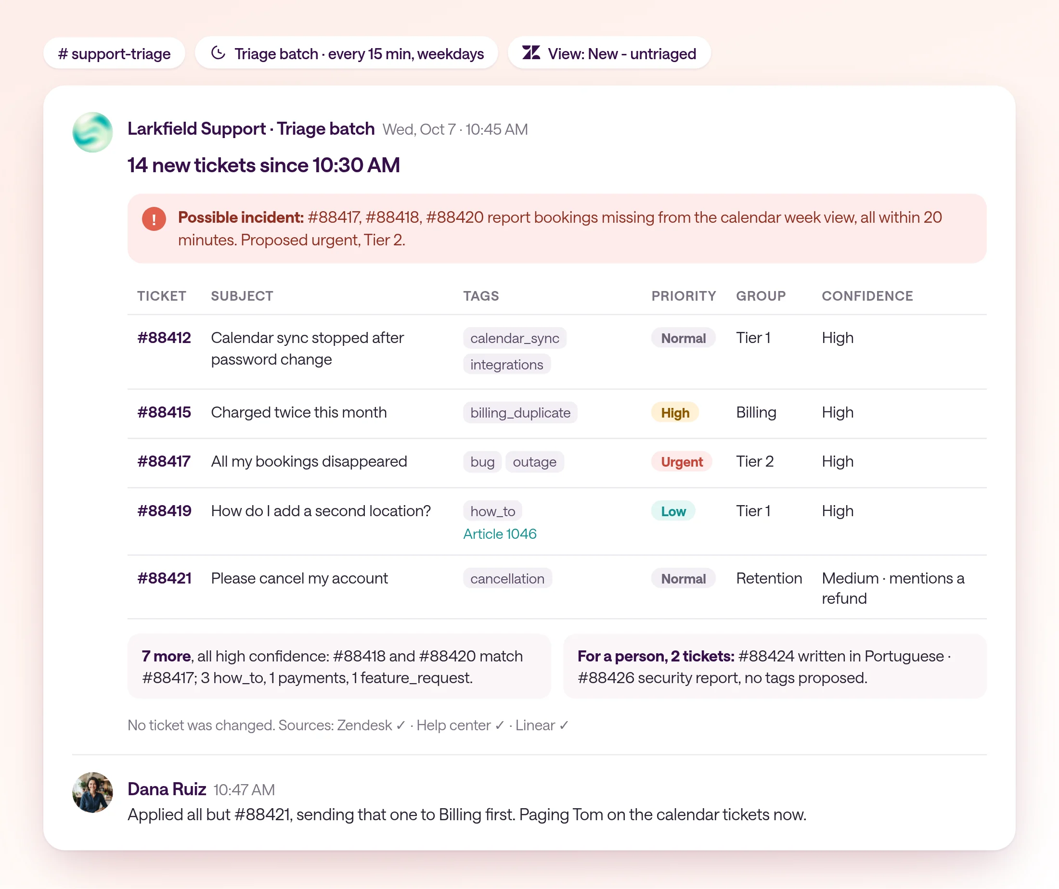Open ticket #88421 in the table

165,578
